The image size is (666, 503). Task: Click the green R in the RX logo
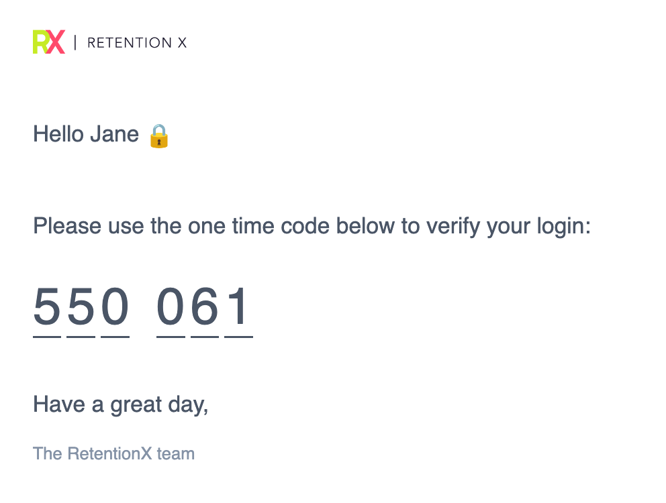pyautogui.click(x=41, y=42)
